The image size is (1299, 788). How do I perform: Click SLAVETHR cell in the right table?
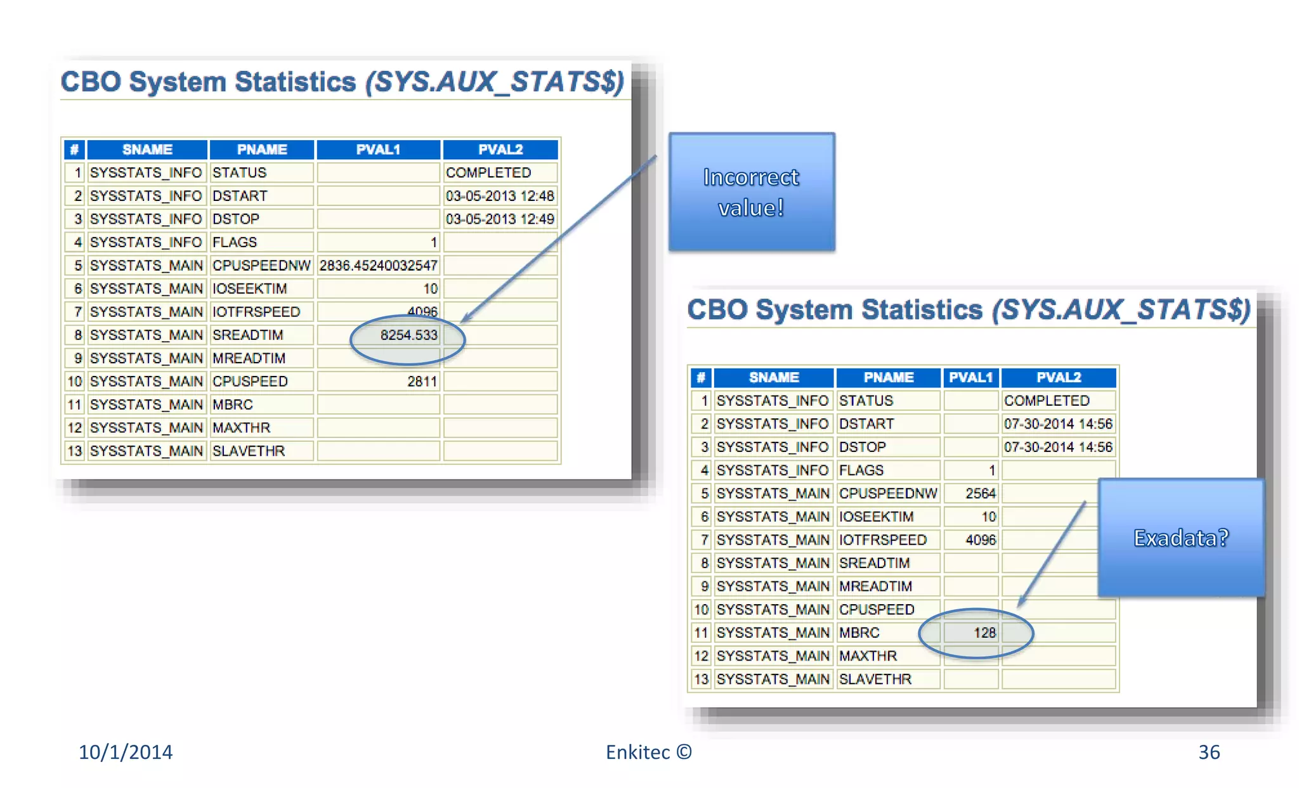tap(875, 679)
